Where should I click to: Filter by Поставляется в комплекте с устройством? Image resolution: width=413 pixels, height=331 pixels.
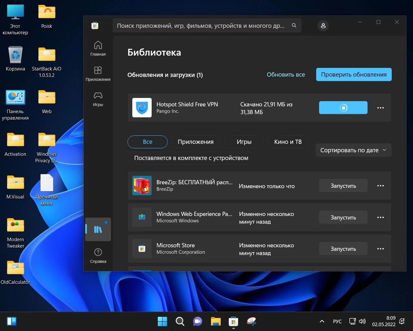pos(191,158)
